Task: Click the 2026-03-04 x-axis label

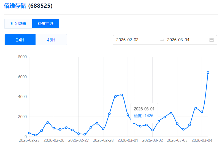Action: [x=202, y=140]
